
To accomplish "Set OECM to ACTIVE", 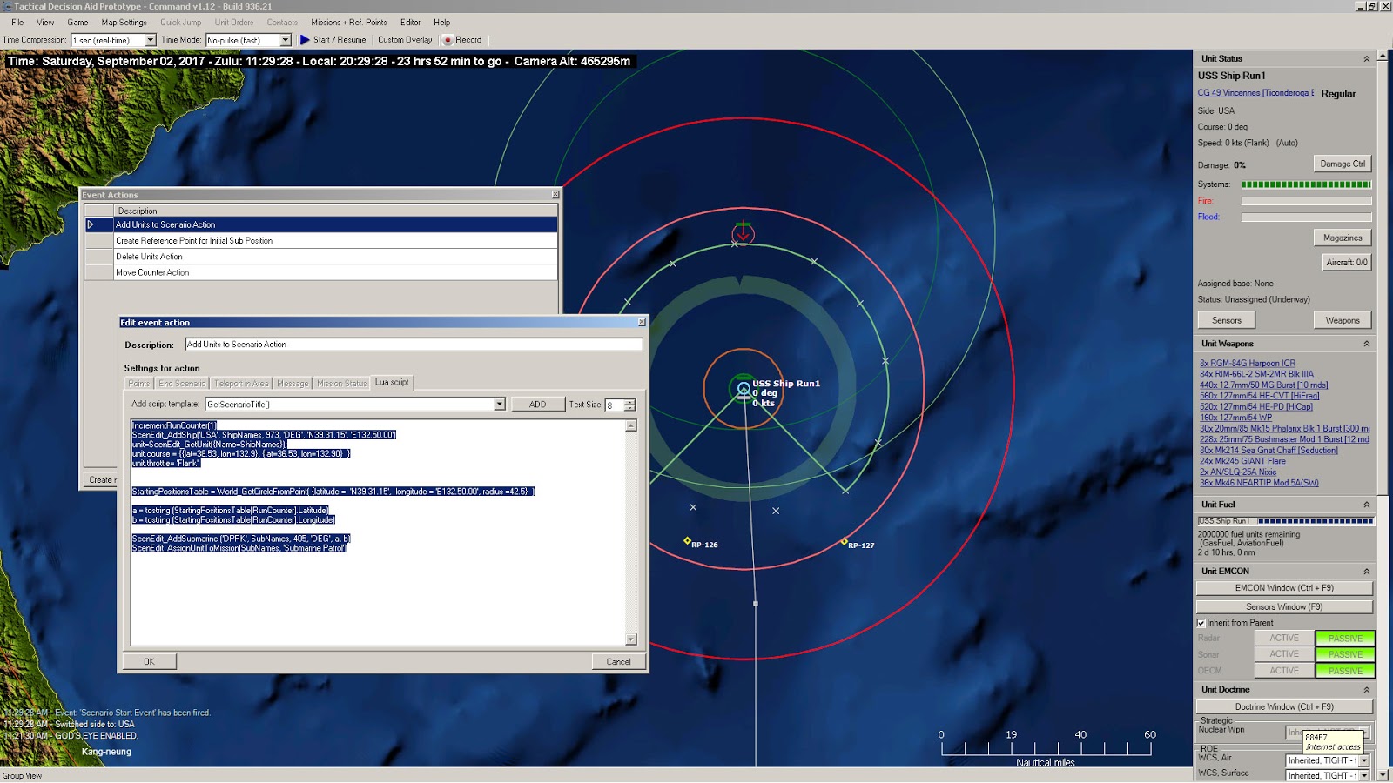I will 1283,671.
